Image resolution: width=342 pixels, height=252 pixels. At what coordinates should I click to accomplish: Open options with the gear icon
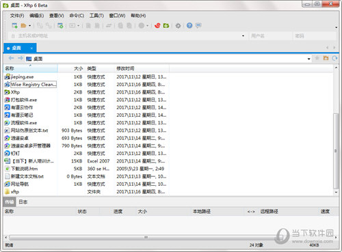click(x=178, y=25)
